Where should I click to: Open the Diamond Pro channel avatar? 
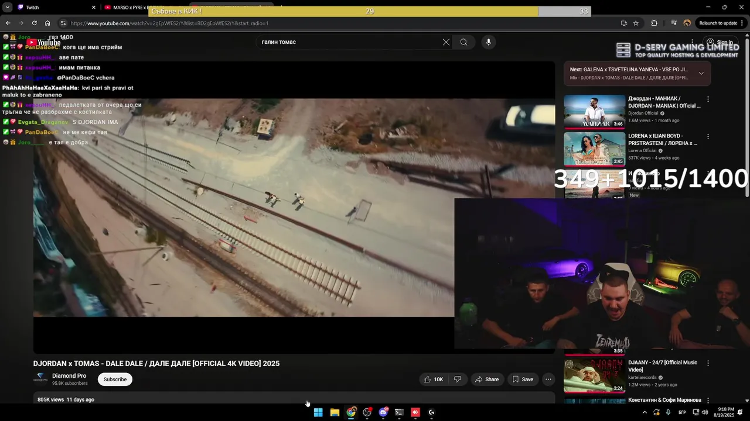click(x=40, y=379)
